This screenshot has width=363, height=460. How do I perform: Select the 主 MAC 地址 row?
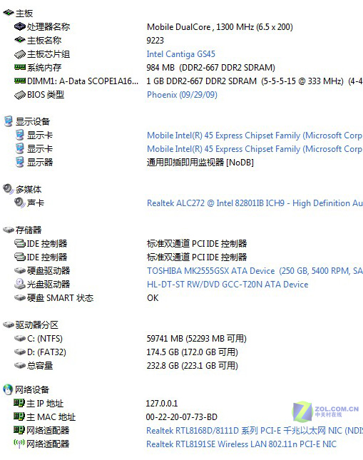click(x=181, y=417)
